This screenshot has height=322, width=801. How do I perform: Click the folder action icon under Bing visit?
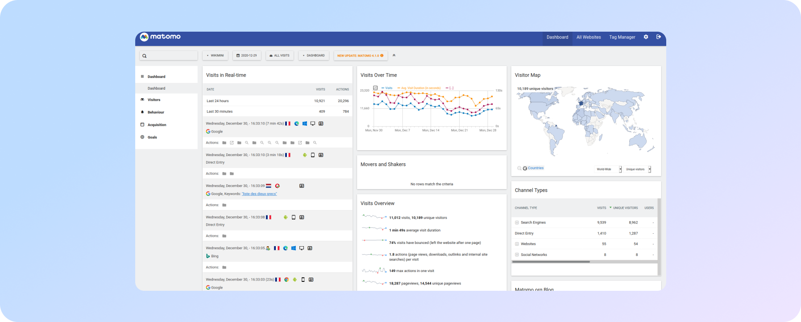(x=224, y=267)
